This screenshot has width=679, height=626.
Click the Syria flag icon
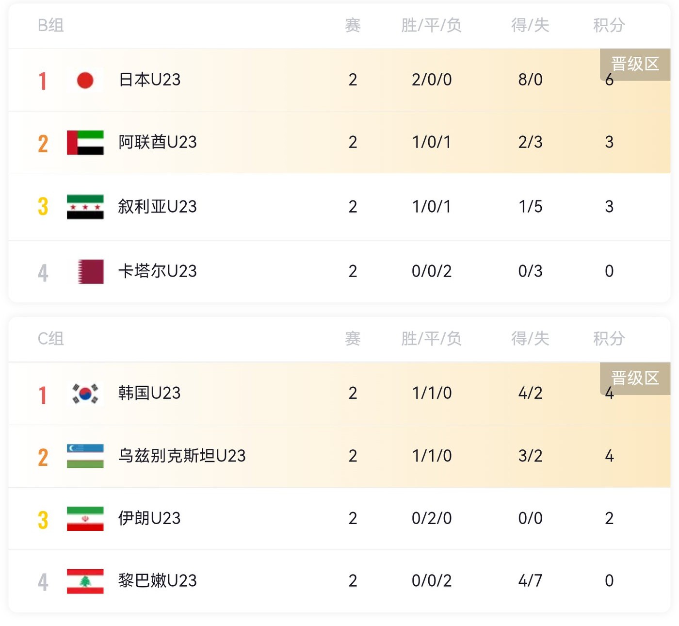(85, 207)
